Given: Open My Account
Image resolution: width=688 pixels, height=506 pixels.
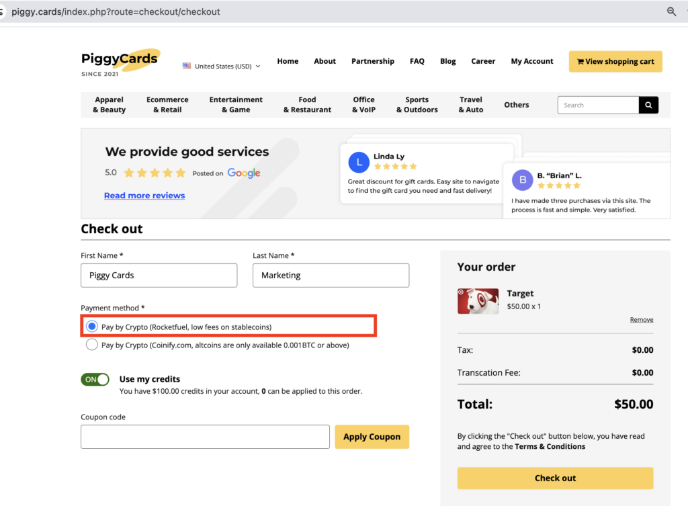Looking at the screenshot, I should [x=532, y=61].
